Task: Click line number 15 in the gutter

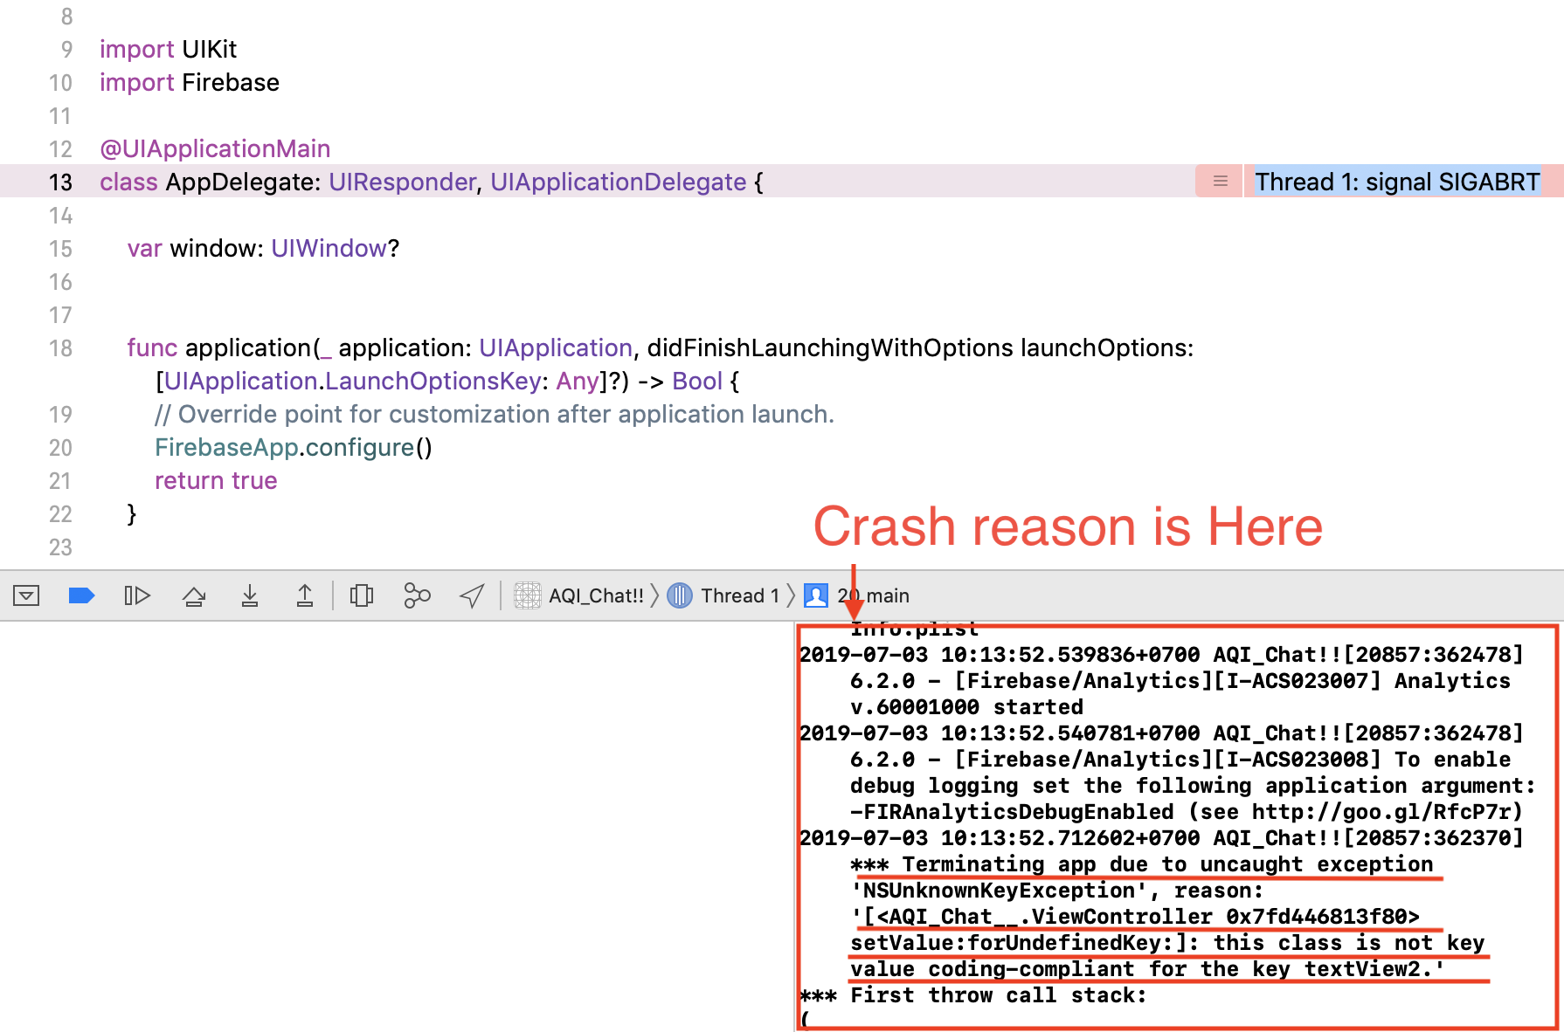Action: [x=60, y=249]
